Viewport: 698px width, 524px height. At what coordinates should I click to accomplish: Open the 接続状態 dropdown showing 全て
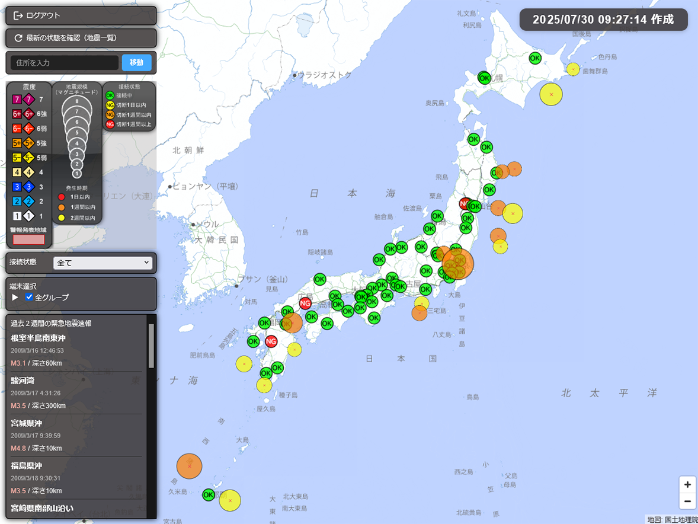[x=103, y=263]
